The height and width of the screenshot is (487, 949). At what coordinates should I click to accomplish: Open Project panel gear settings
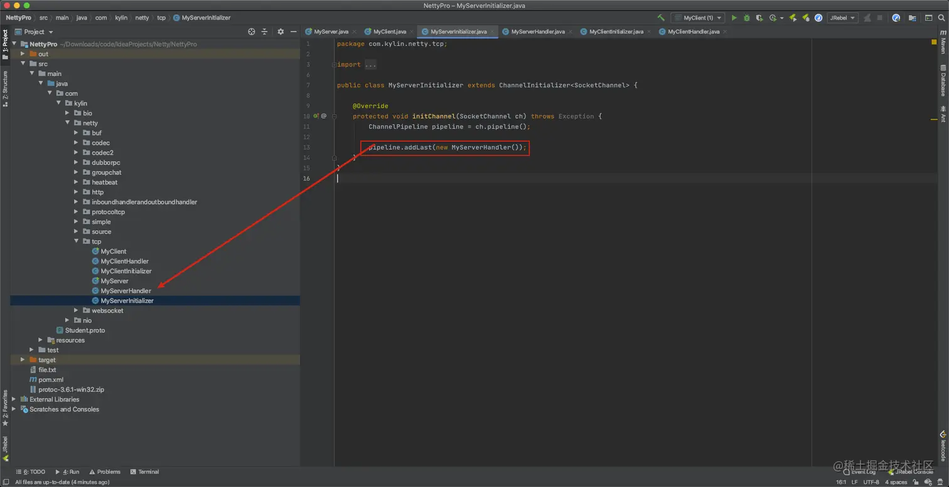point(281,31)
